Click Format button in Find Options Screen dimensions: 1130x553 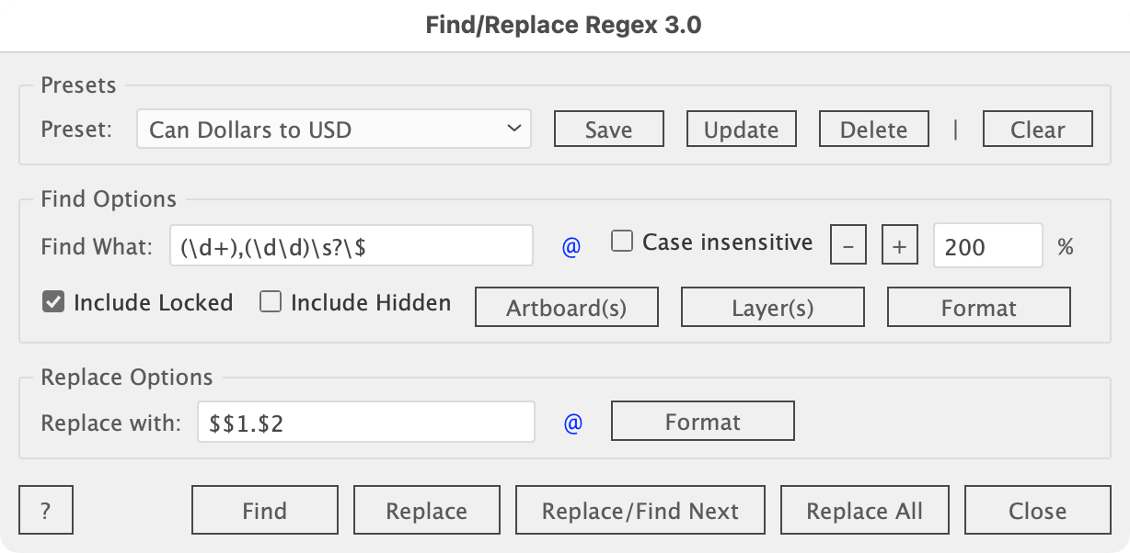(978, 308)
